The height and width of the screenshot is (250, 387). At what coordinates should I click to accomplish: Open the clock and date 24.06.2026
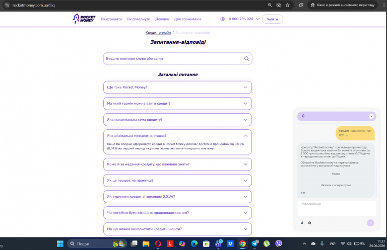tap(377, 243)
